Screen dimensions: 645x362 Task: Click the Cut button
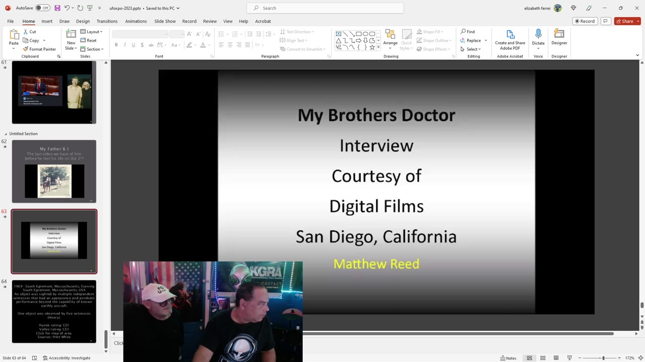(29, 32)
